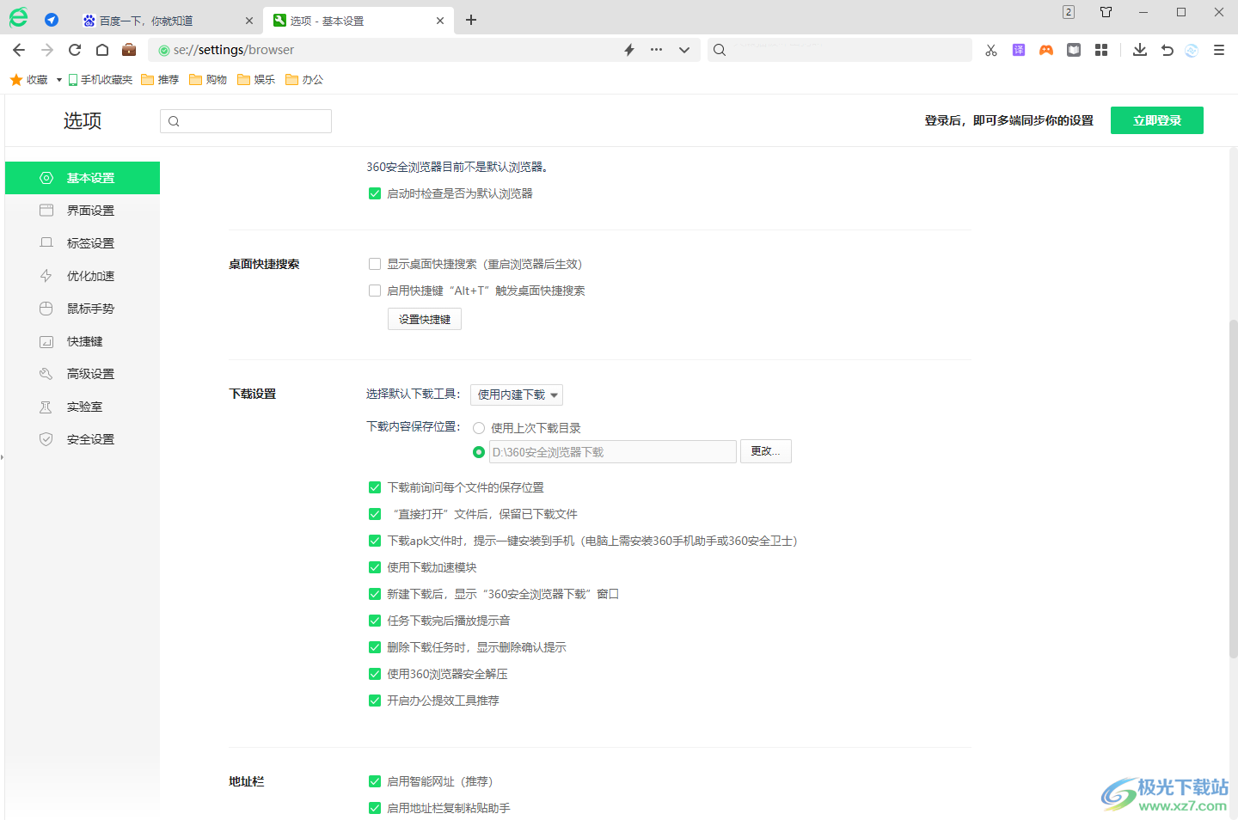The height and width of the screenshot is (820, 1238).
Task: Click the magnifier in the search box
Action: click(720, 50)
